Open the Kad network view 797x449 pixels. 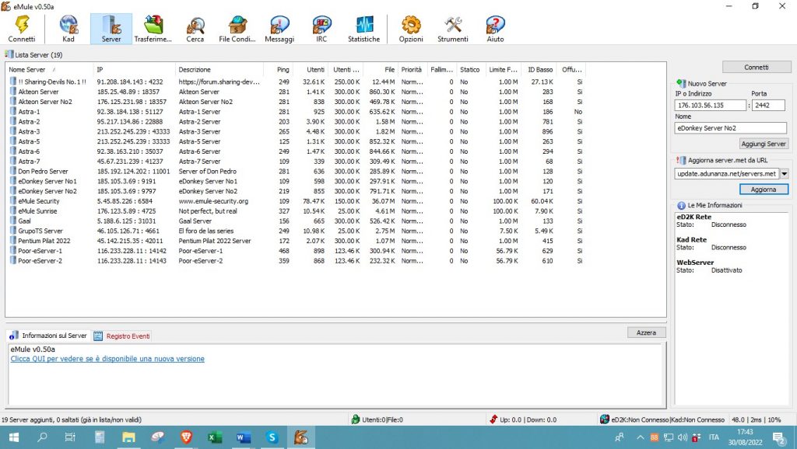click(x=68, y=25)
